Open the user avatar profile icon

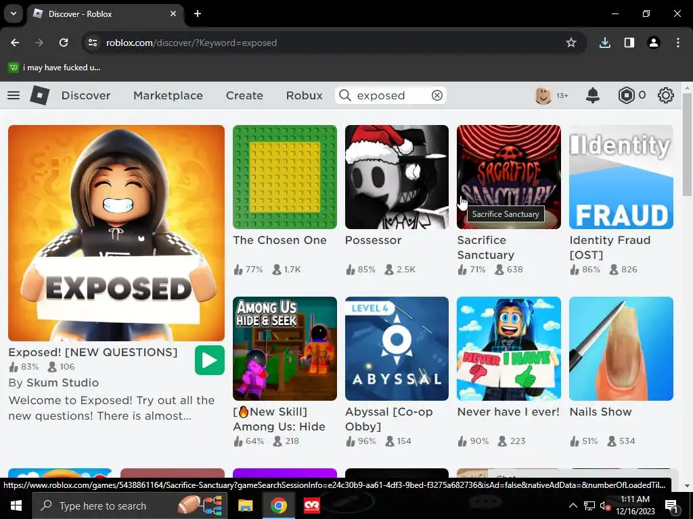543,95
